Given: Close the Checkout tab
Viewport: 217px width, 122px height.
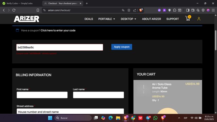Looking at the screenshot, I should click(81, 3).
